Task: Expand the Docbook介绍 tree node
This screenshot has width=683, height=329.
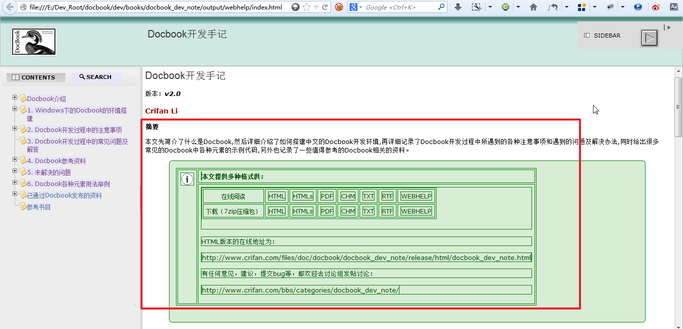Action: [x=15, y=97]
